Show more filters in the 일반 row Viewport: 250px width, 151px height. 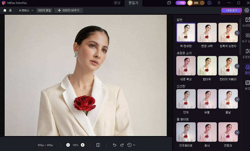pos(237,33)
